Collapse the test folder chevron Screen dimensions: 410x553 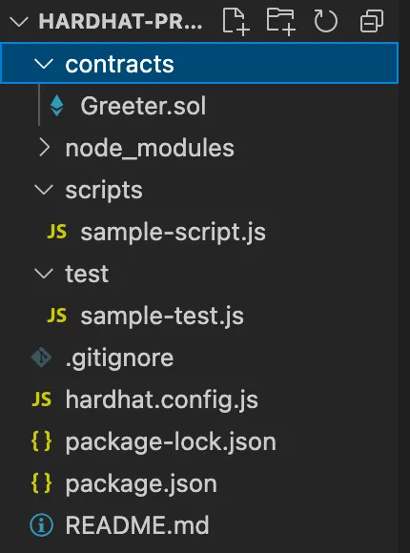[x=44, y=274]
